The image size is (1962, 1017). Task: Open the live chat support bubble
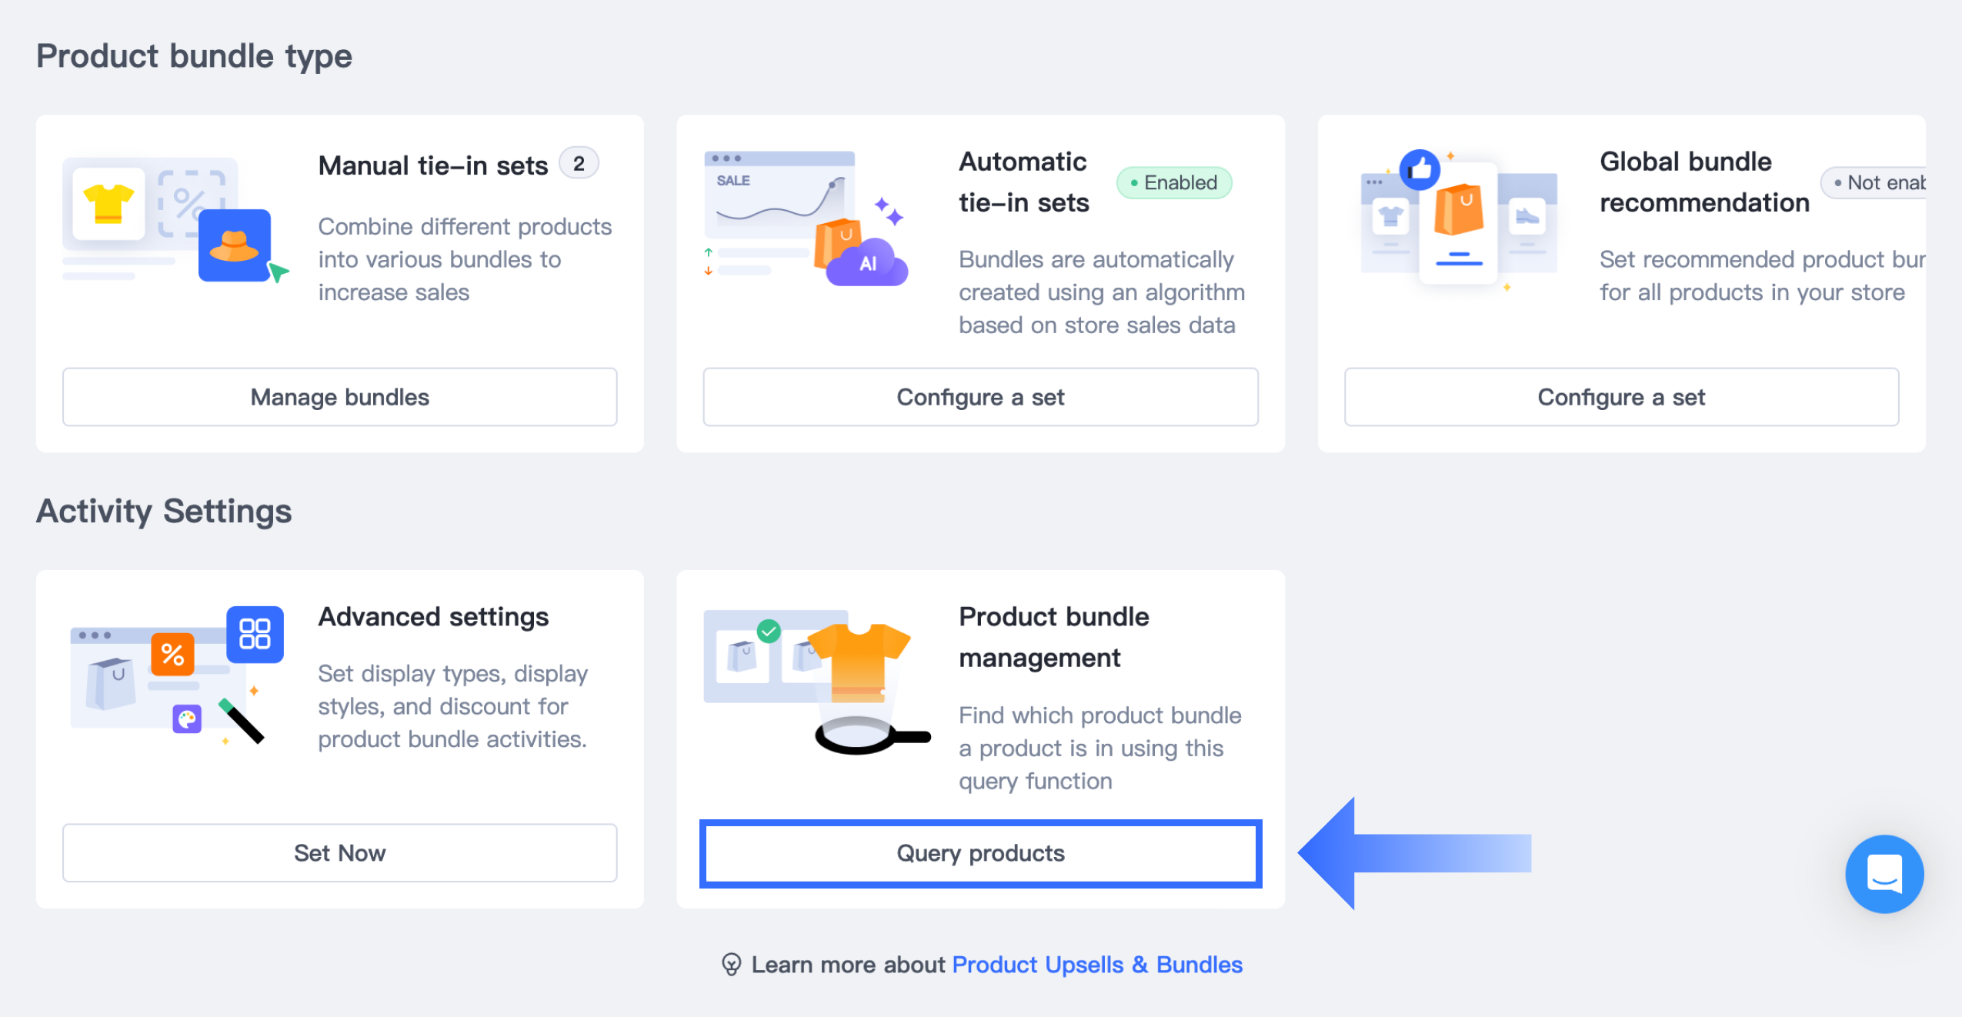click(1884, 874)
